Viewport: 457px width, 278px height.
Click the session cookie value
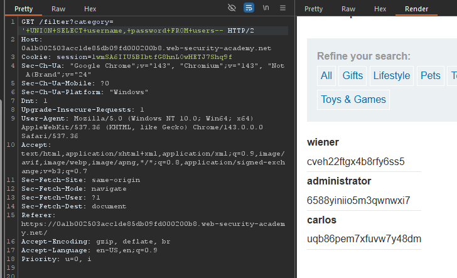click(x=162, y=57)
